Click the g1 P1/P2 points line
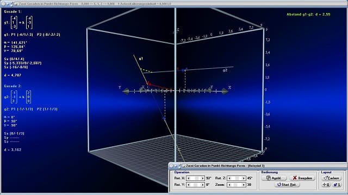 [x=32, y=35]
